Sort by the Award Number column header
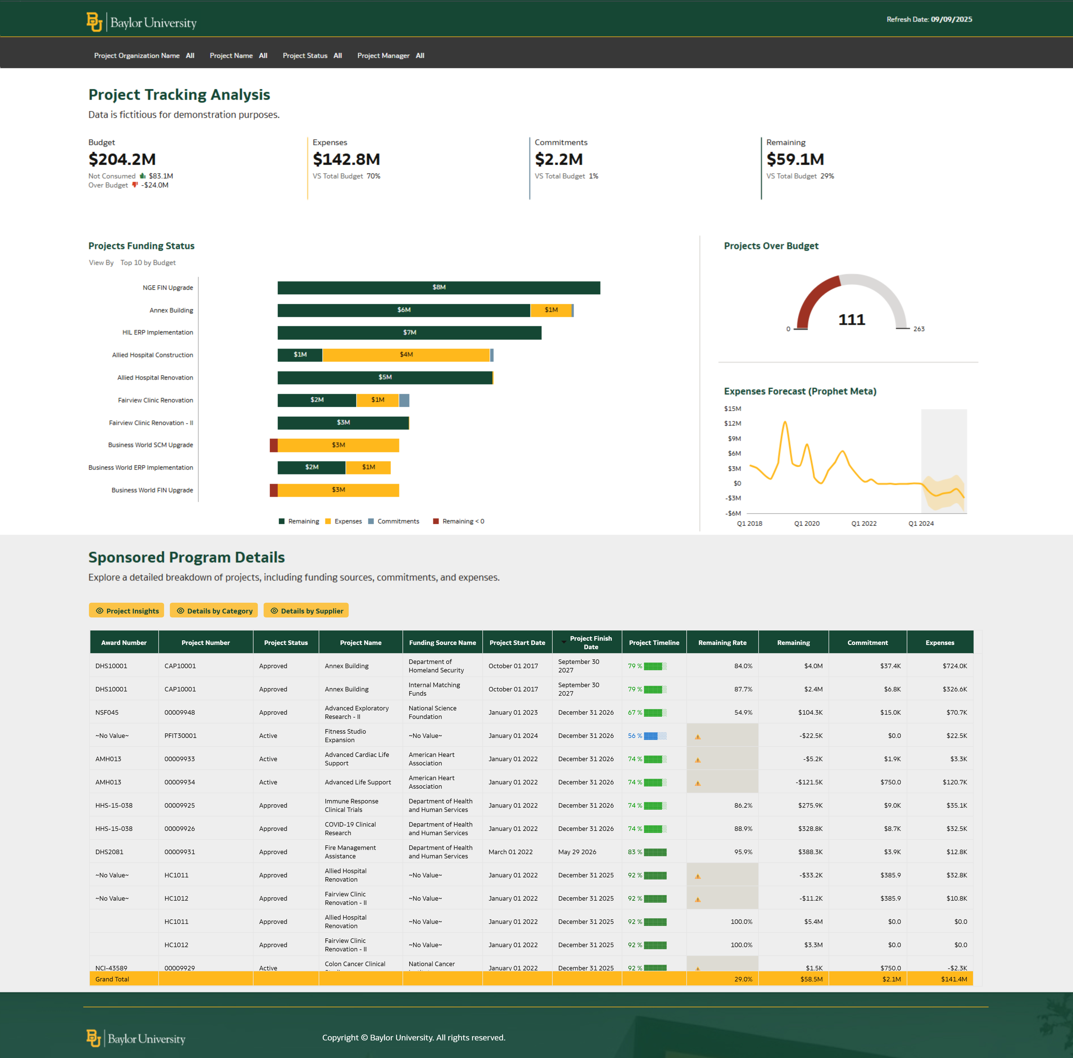This screenshot has width=1073, height=1058. click(x=124, y=642)
